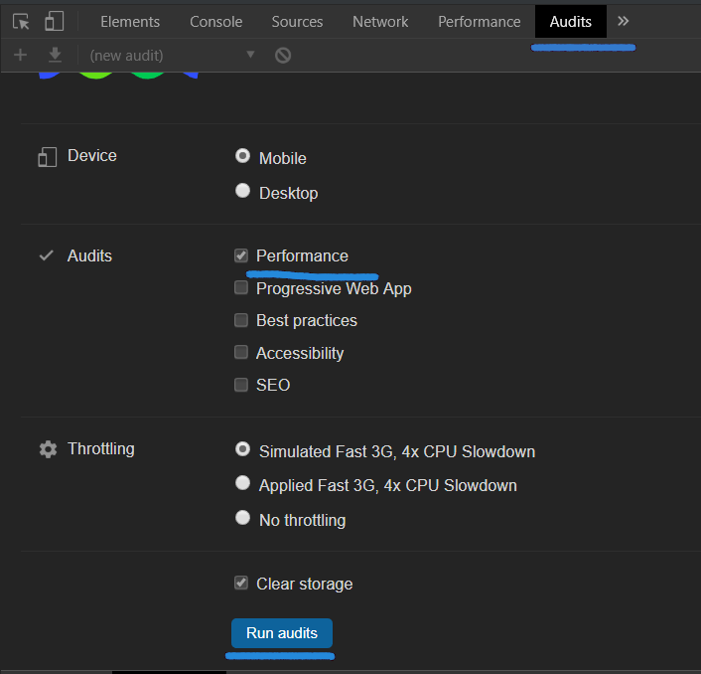Viewport: 701px width, 674px height.
Task: Enable the Progressive Web App audit
Action: click(x=241, y=287)
